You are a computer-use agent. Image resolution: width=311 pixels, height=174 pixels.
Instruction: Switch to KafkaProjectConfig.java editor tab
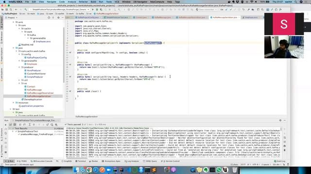[x=88, y=17]
